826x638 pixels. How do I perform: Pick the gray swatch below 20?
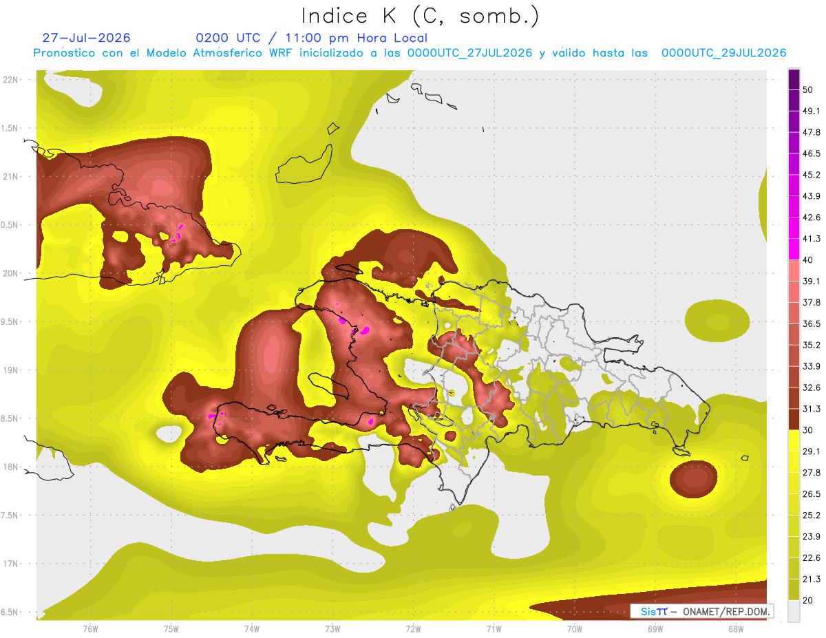coord(794,610)
